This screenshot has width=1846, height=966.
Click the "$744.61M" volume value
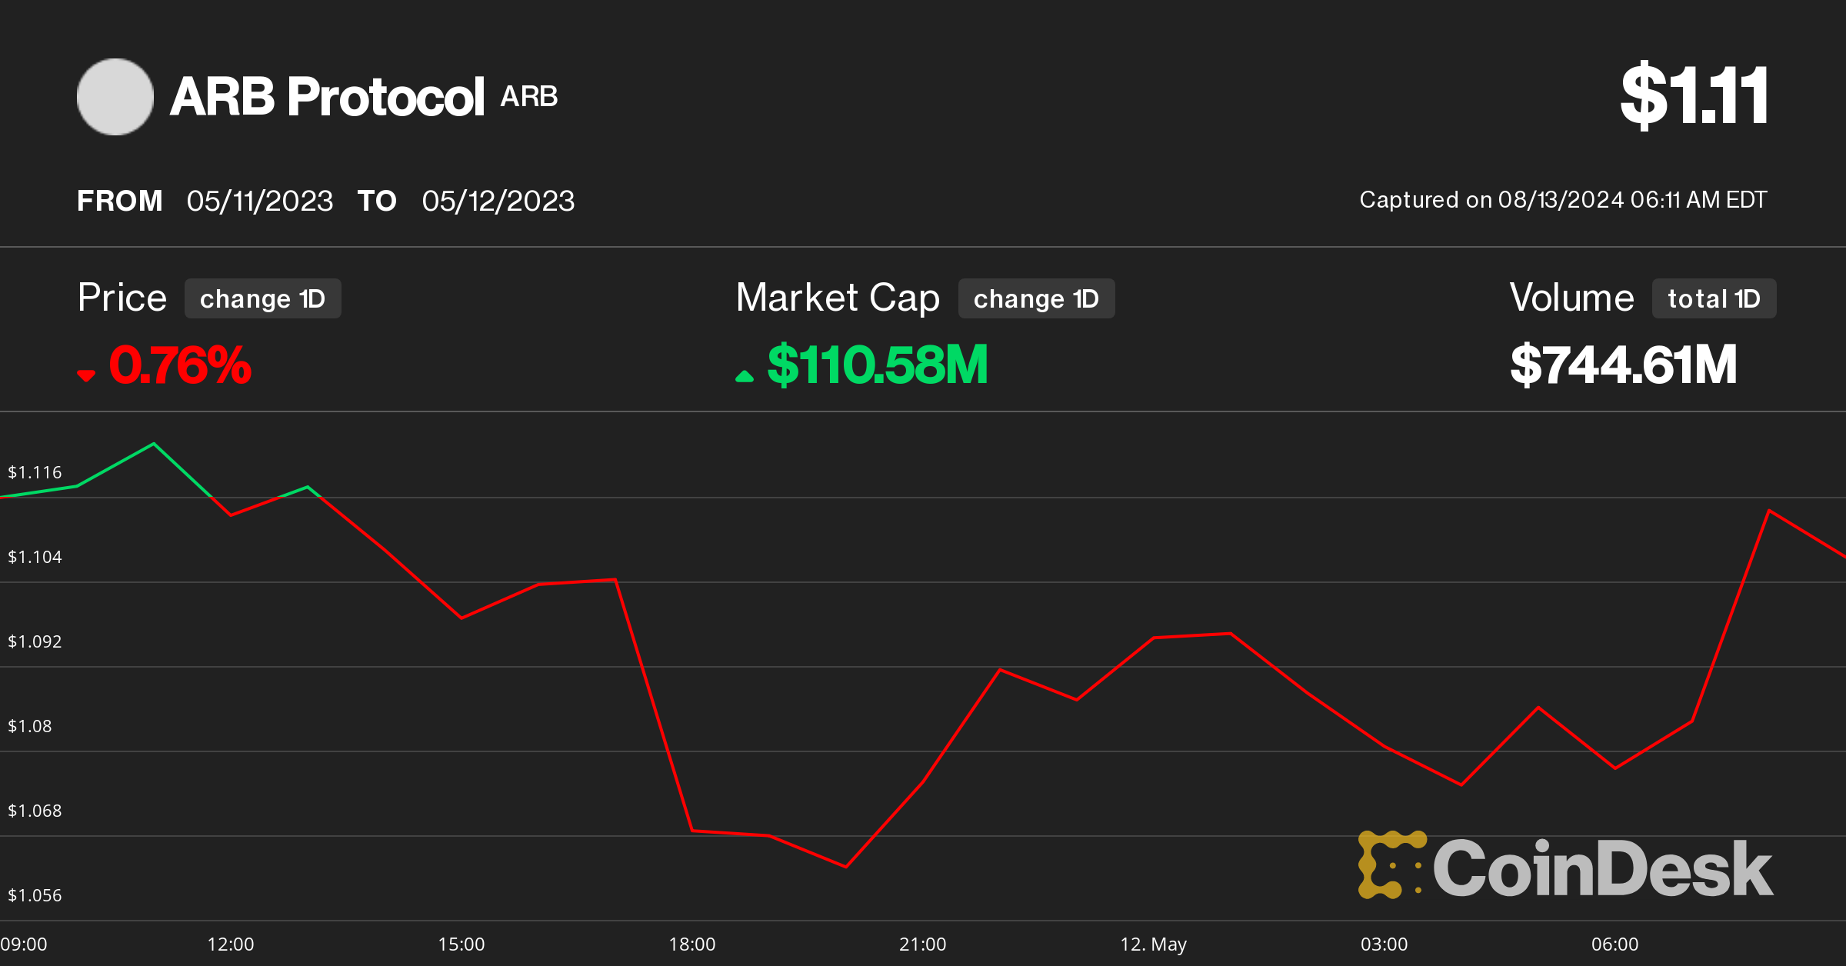(1624, 365)
